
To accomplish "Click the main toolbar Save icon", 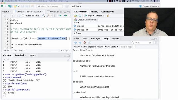I will coord(23,6).
